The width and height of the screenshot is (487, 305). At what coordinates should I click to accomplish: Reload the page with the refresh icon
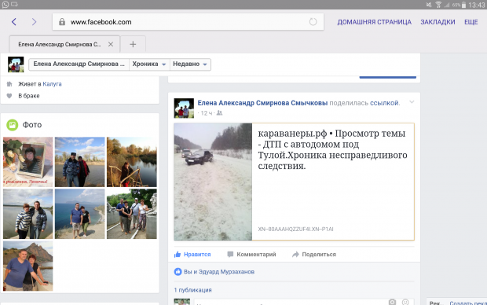tap(313, 22)
